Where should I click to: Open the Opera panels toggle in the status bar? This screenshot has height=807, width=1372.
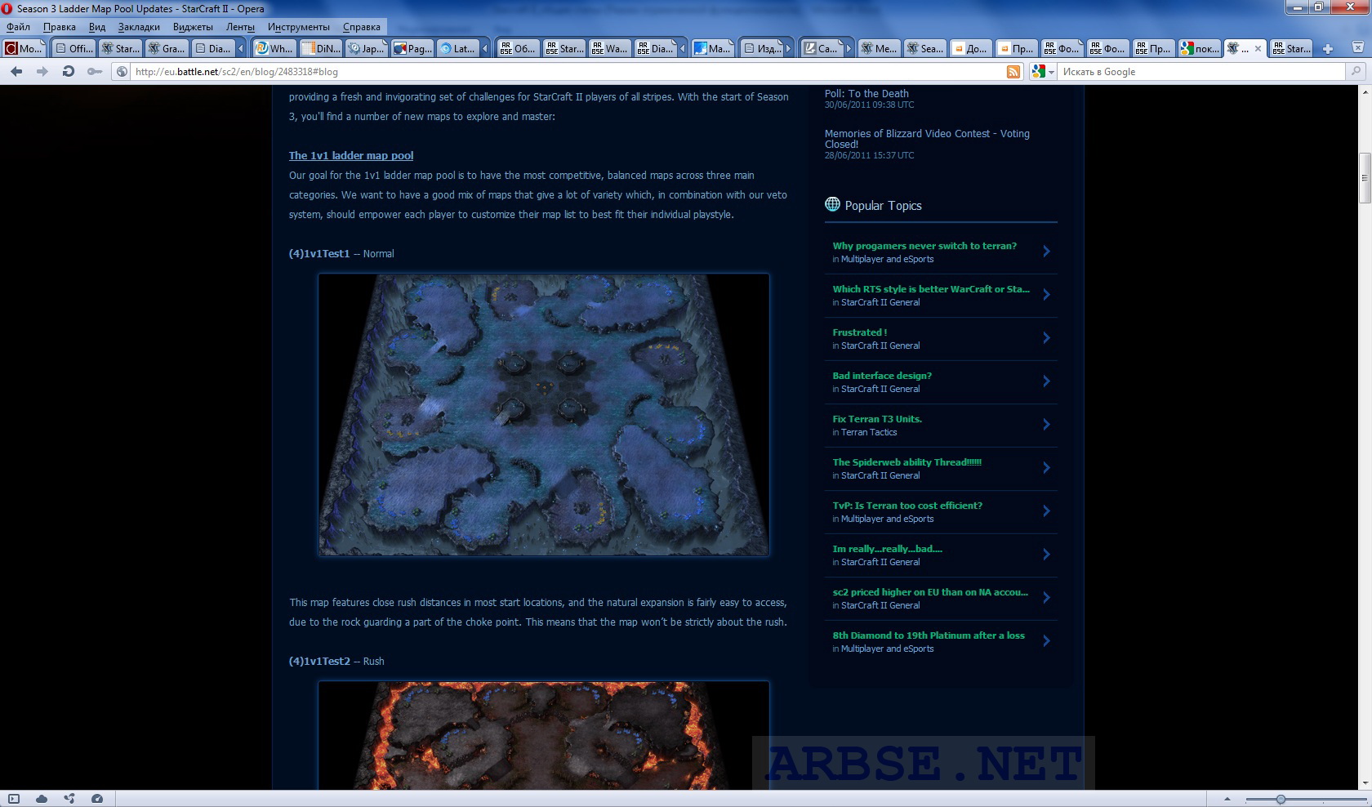[x=13, y=799]
